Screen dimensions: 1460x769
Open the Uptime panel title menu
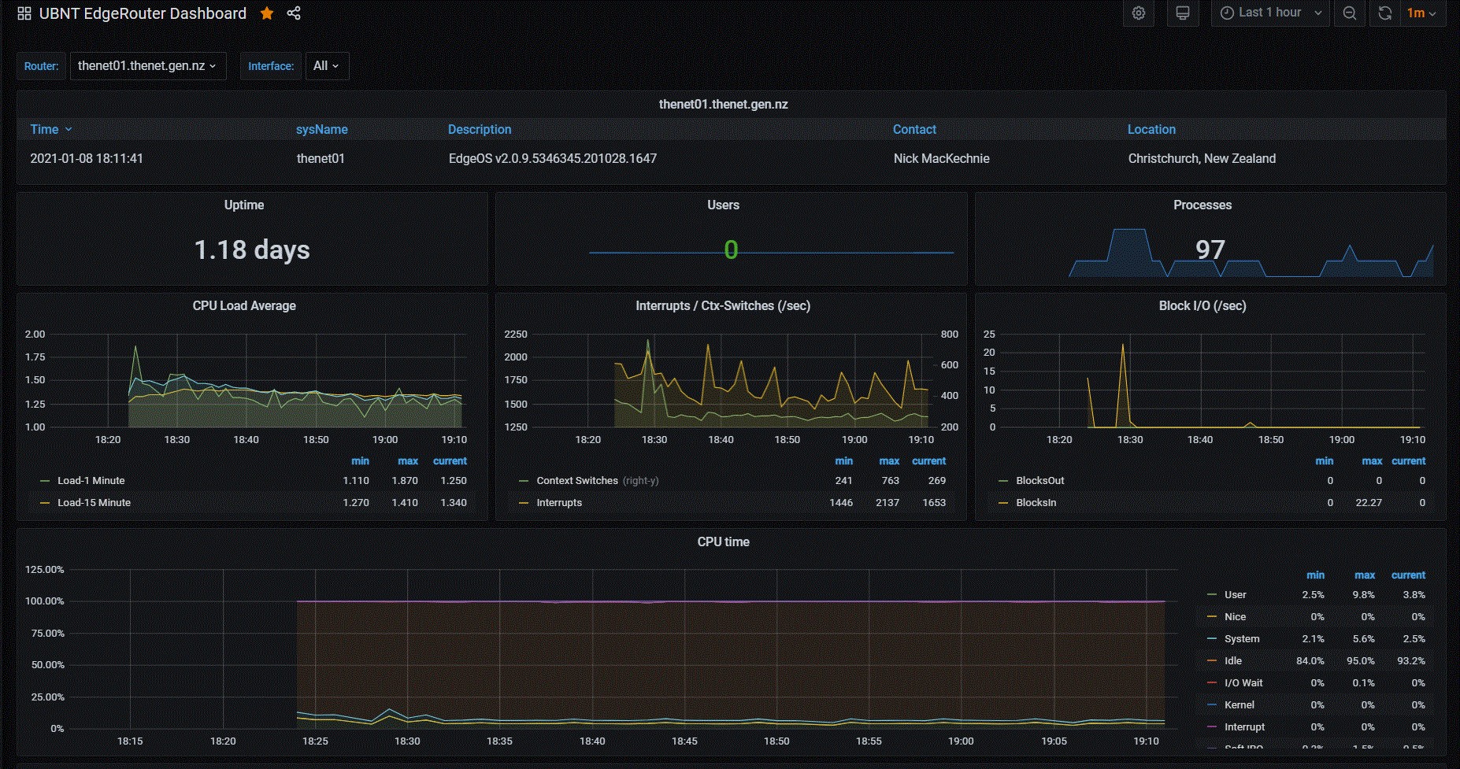(x=244, y=205)
